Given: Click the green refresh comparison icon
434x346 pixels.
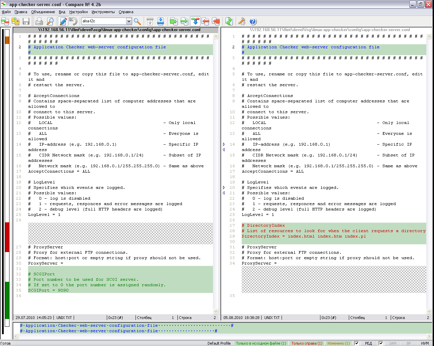Looking at the screenshot, I should (x=229, y=21).
